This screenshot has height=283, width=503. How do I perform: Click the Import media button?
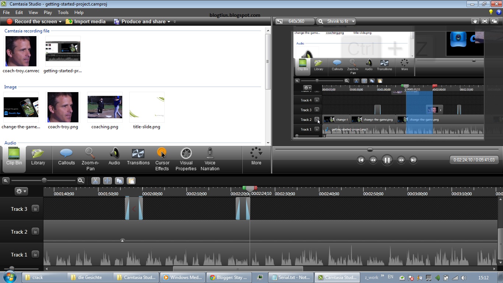(85, 21)
